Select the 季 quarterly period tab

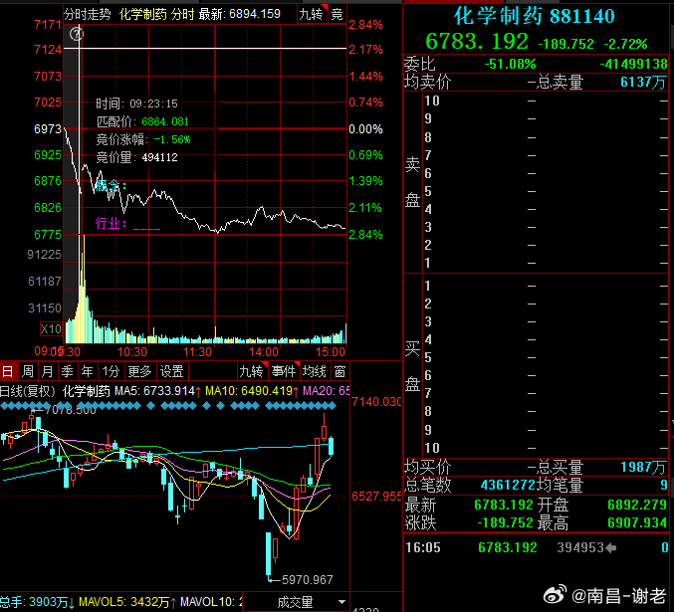pyautogui.click(x=67, y=371)
